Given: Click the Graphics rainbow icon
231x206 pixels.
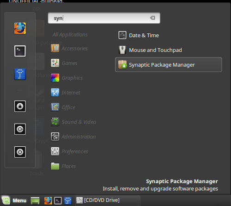Looking at the screenshot, I should (55, 78).
